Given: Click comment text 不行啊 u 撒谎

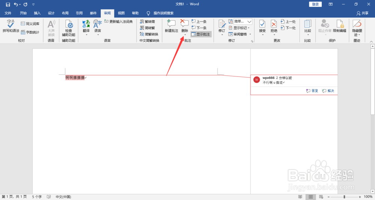Looking at the screenshot, I should click(274, 83).
